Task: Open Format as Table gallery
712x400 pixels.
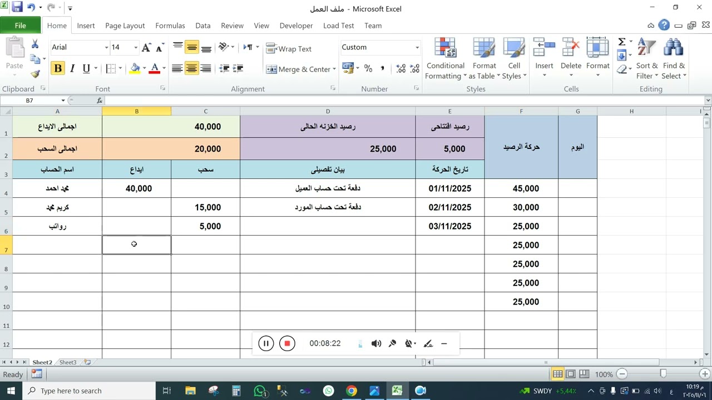Action: click(484, 59)
